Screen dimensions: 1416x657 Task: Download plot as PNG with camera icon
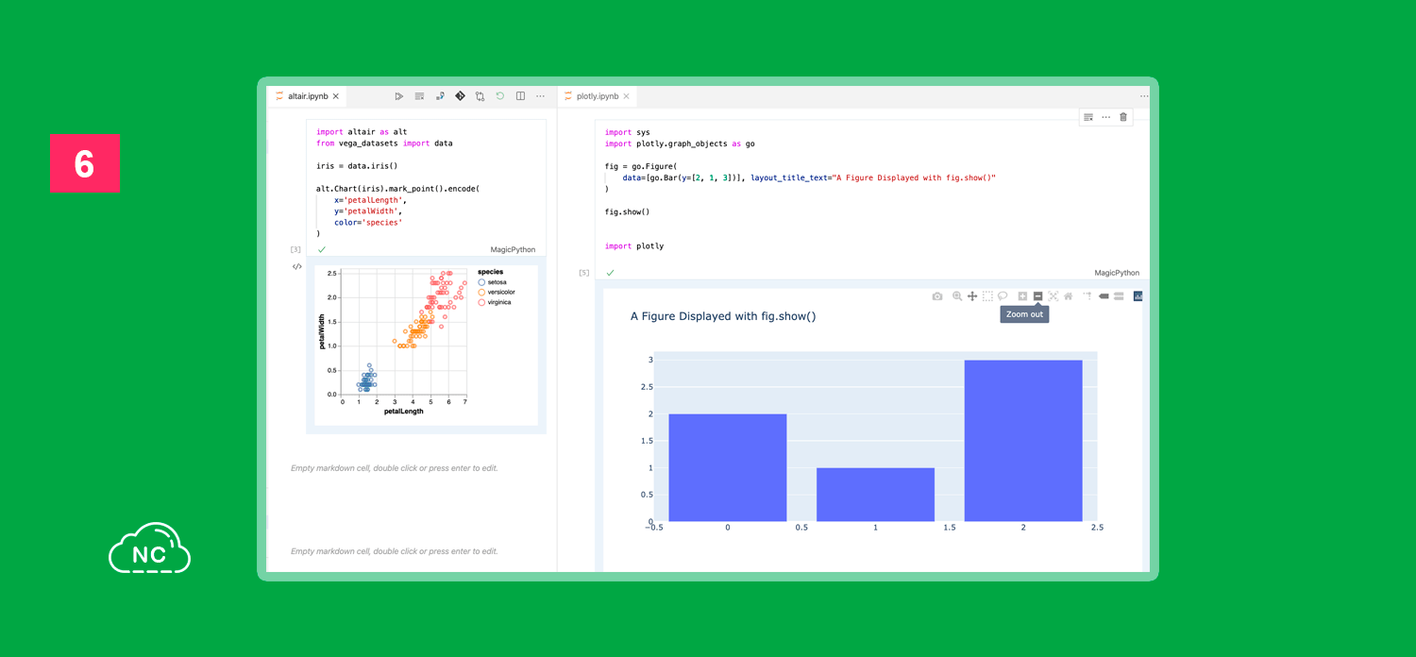click(936, 296)
